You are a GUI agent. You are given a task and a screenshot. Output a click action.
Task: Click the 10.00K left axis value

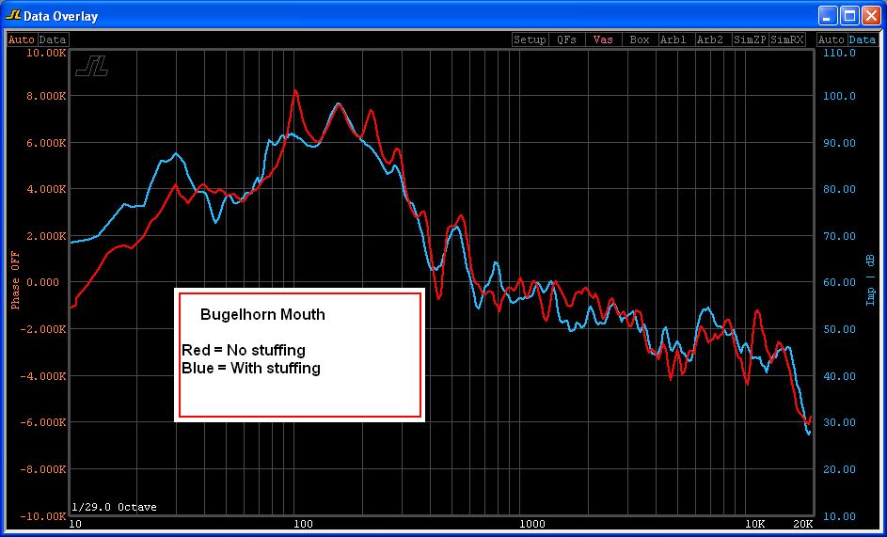pos(46,53)
